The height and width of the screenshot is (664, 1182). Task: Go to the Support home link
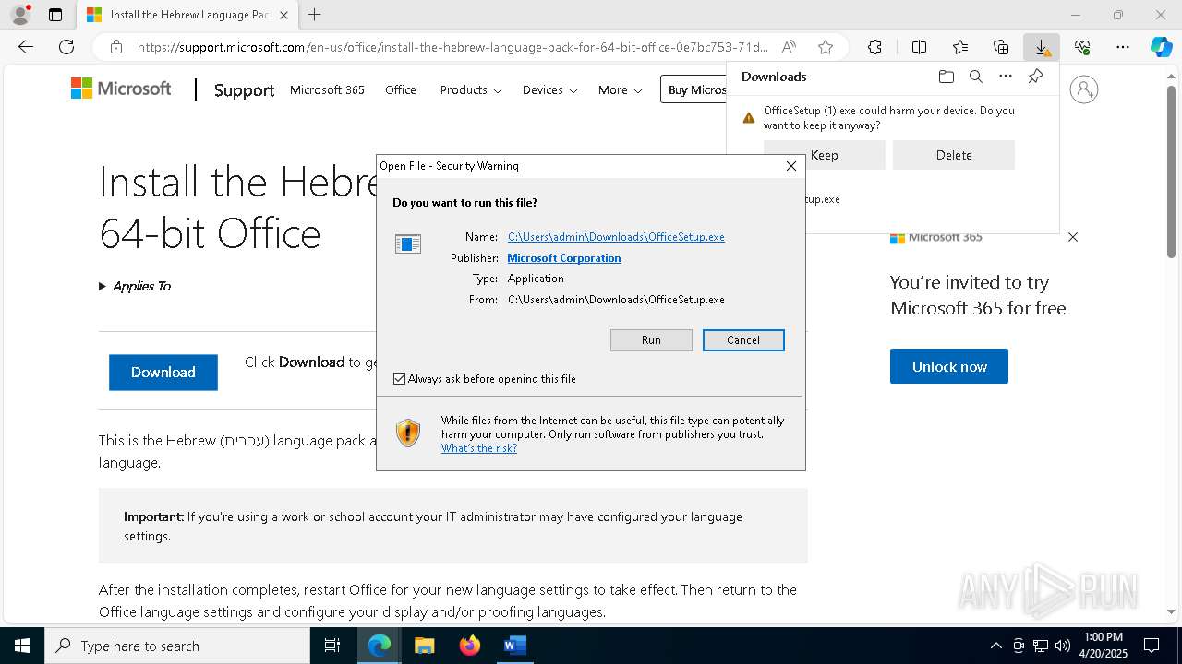[244, 89]
